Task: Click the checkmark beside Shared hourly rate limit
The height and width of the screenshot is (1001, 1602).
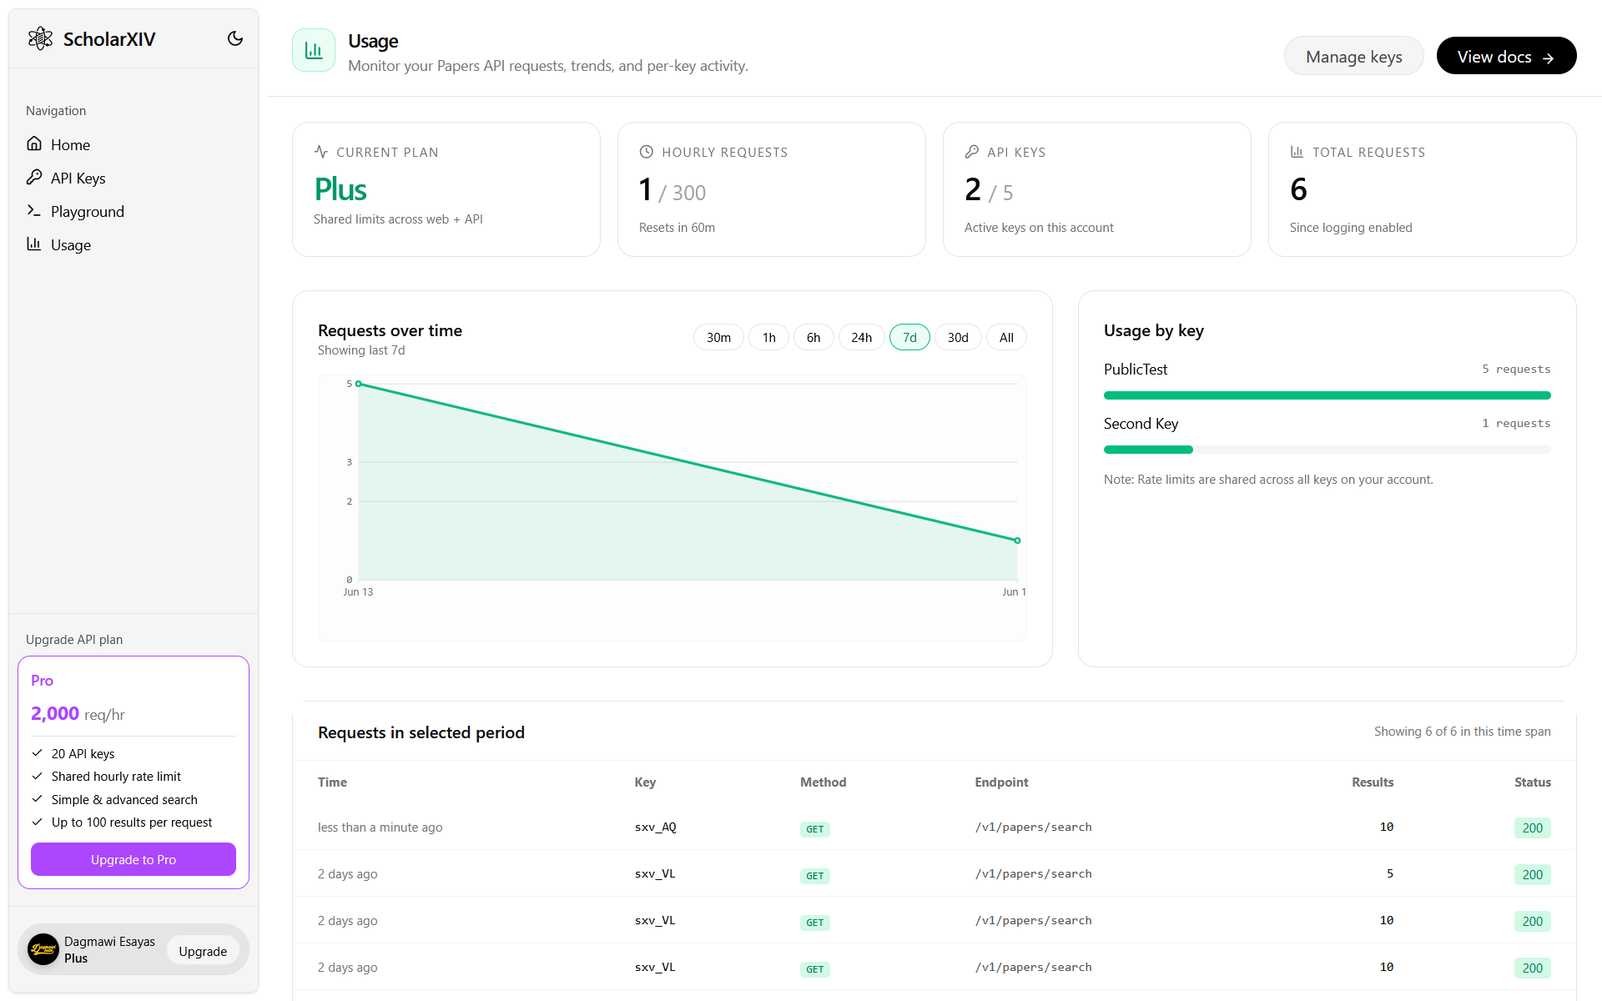Action: click(x=37, y=776)
